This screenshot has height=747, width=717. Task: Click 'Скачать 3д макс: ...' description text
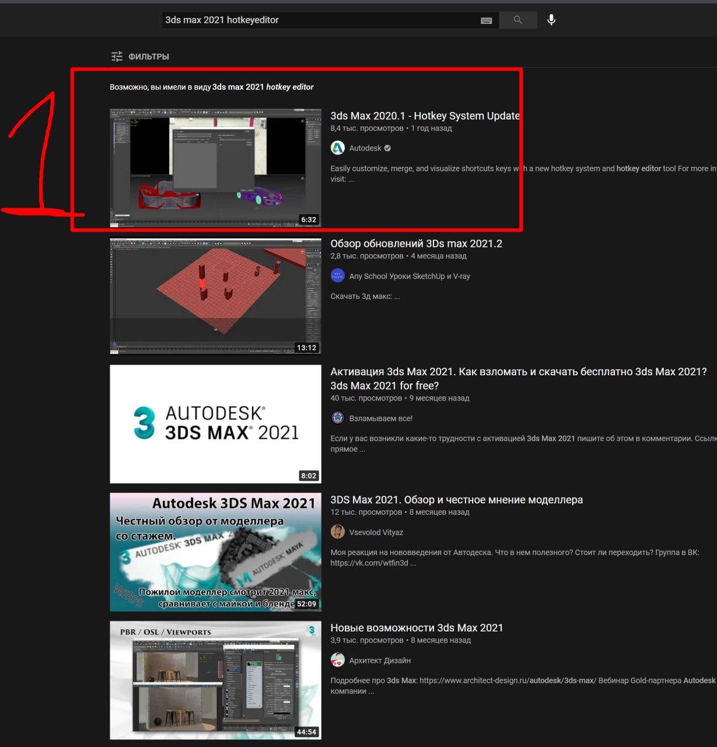click(365, 296)
